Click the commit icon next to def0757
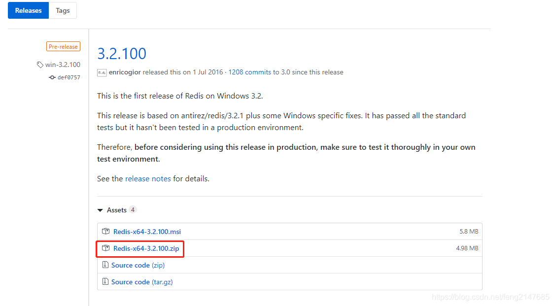The height and width of the screenshot is (306, 554). [52, 77]
